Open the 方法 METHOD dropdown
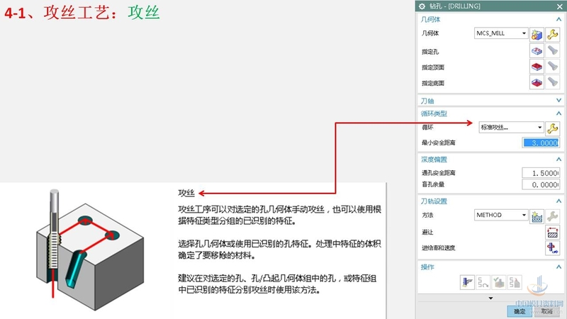The width and height of the screenshot is (567, 319). [x=501, y=215]
